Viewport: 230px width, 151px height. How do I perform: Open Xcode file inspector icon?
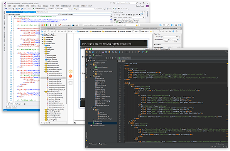[x=160, y=32]
